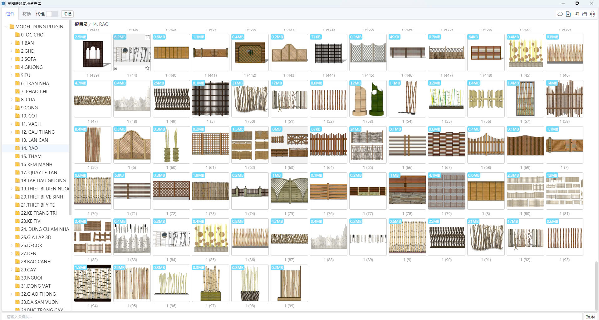Screen dimensions: 599x320
Task: Expand the 26.DECOR folder arrow
Action: pyautogui.click(x=12, y=246)
